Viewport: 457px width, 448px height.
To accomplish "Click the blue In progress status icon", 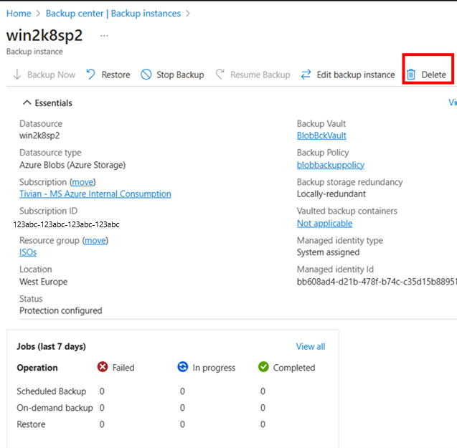I will pyautogui.click(x=183, y=367).
